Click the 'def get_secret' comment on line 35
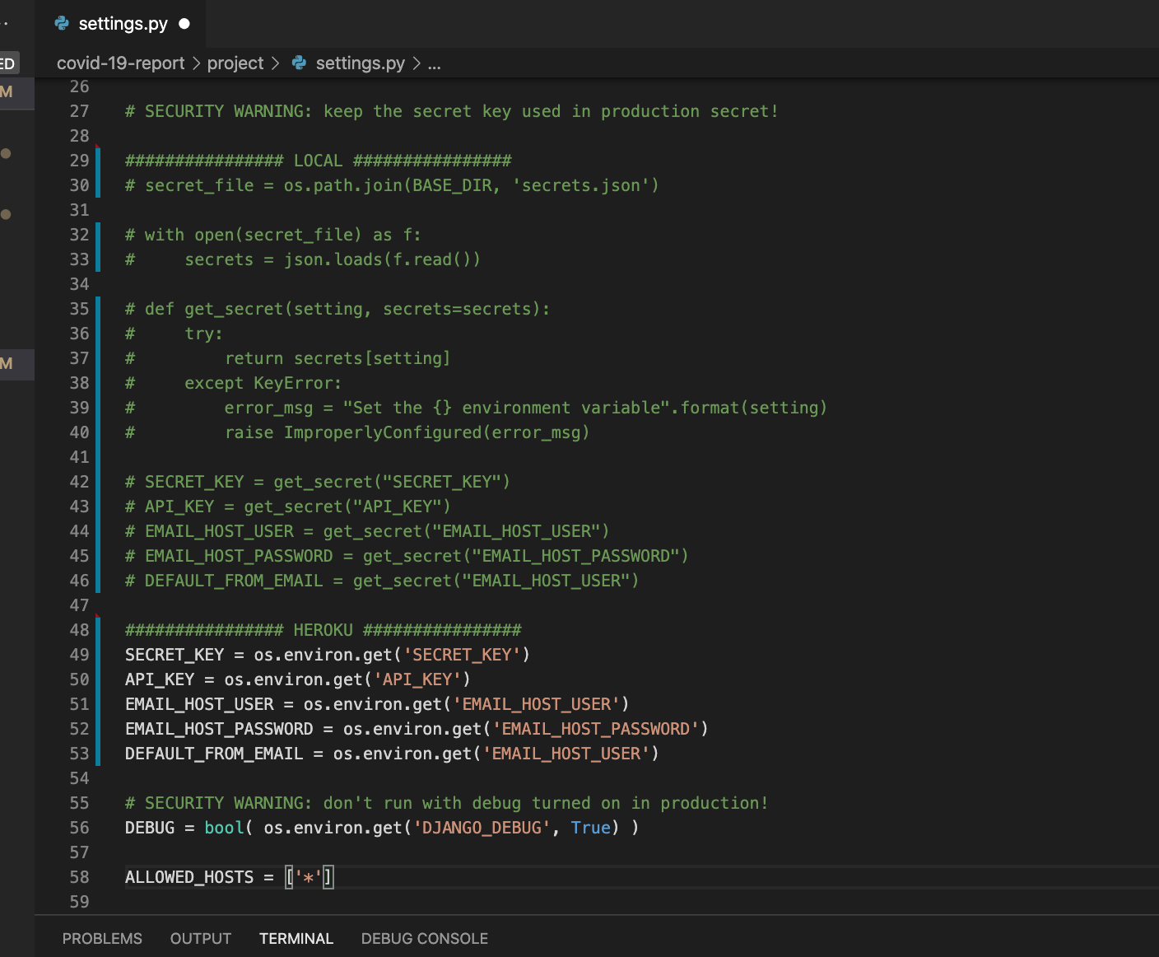 coord(337,309)
